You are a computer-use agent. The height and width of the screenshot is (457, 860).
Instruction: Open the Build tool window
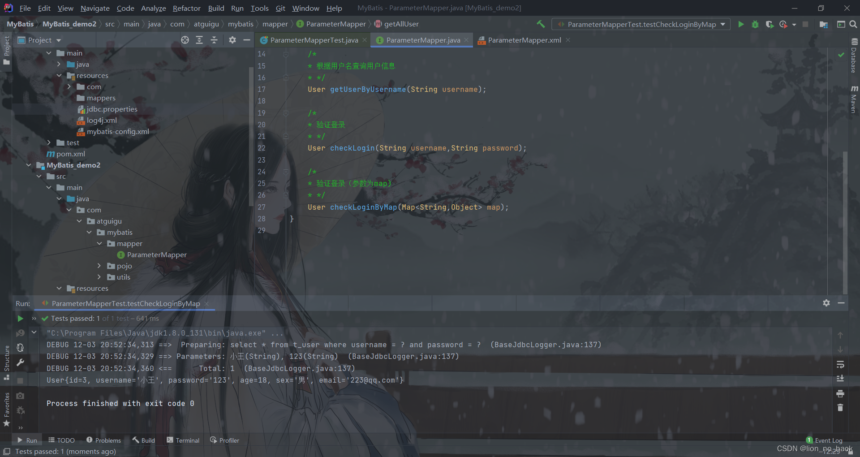point(143,440)
